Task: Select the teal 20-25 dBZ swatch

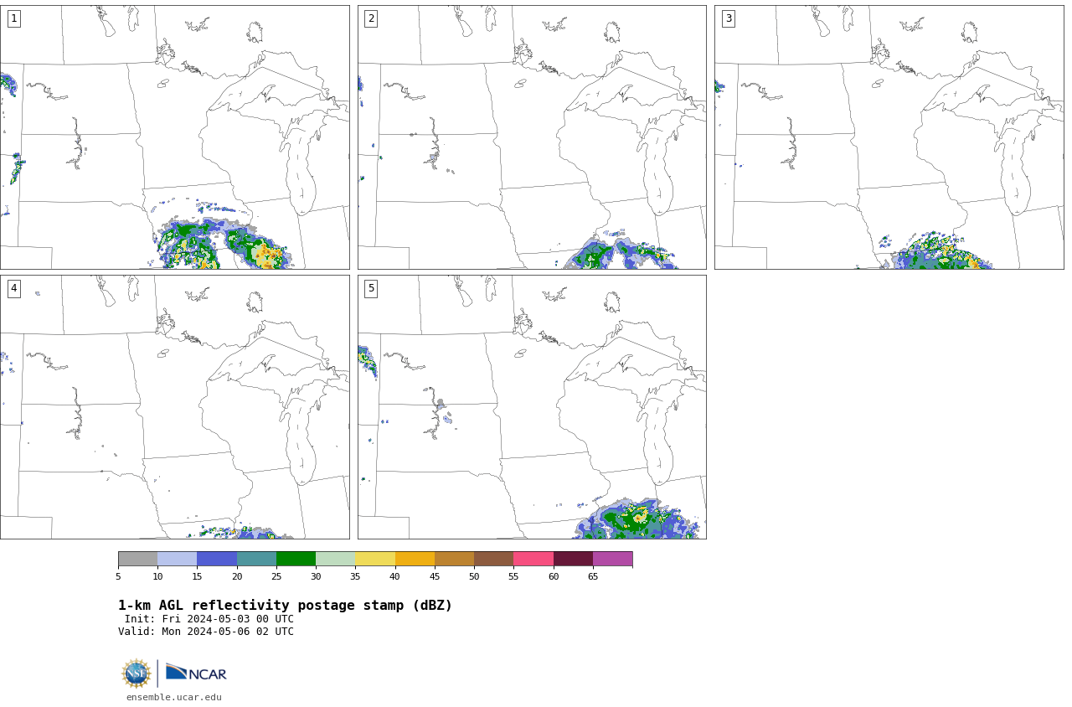Action: point(256,559)
